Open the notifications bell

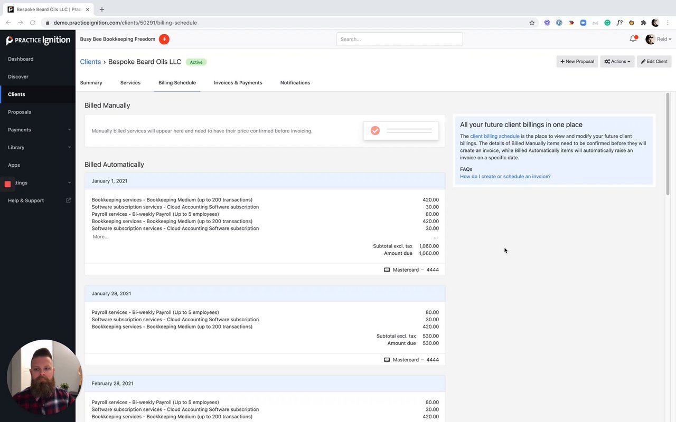[x=633, y=39]
